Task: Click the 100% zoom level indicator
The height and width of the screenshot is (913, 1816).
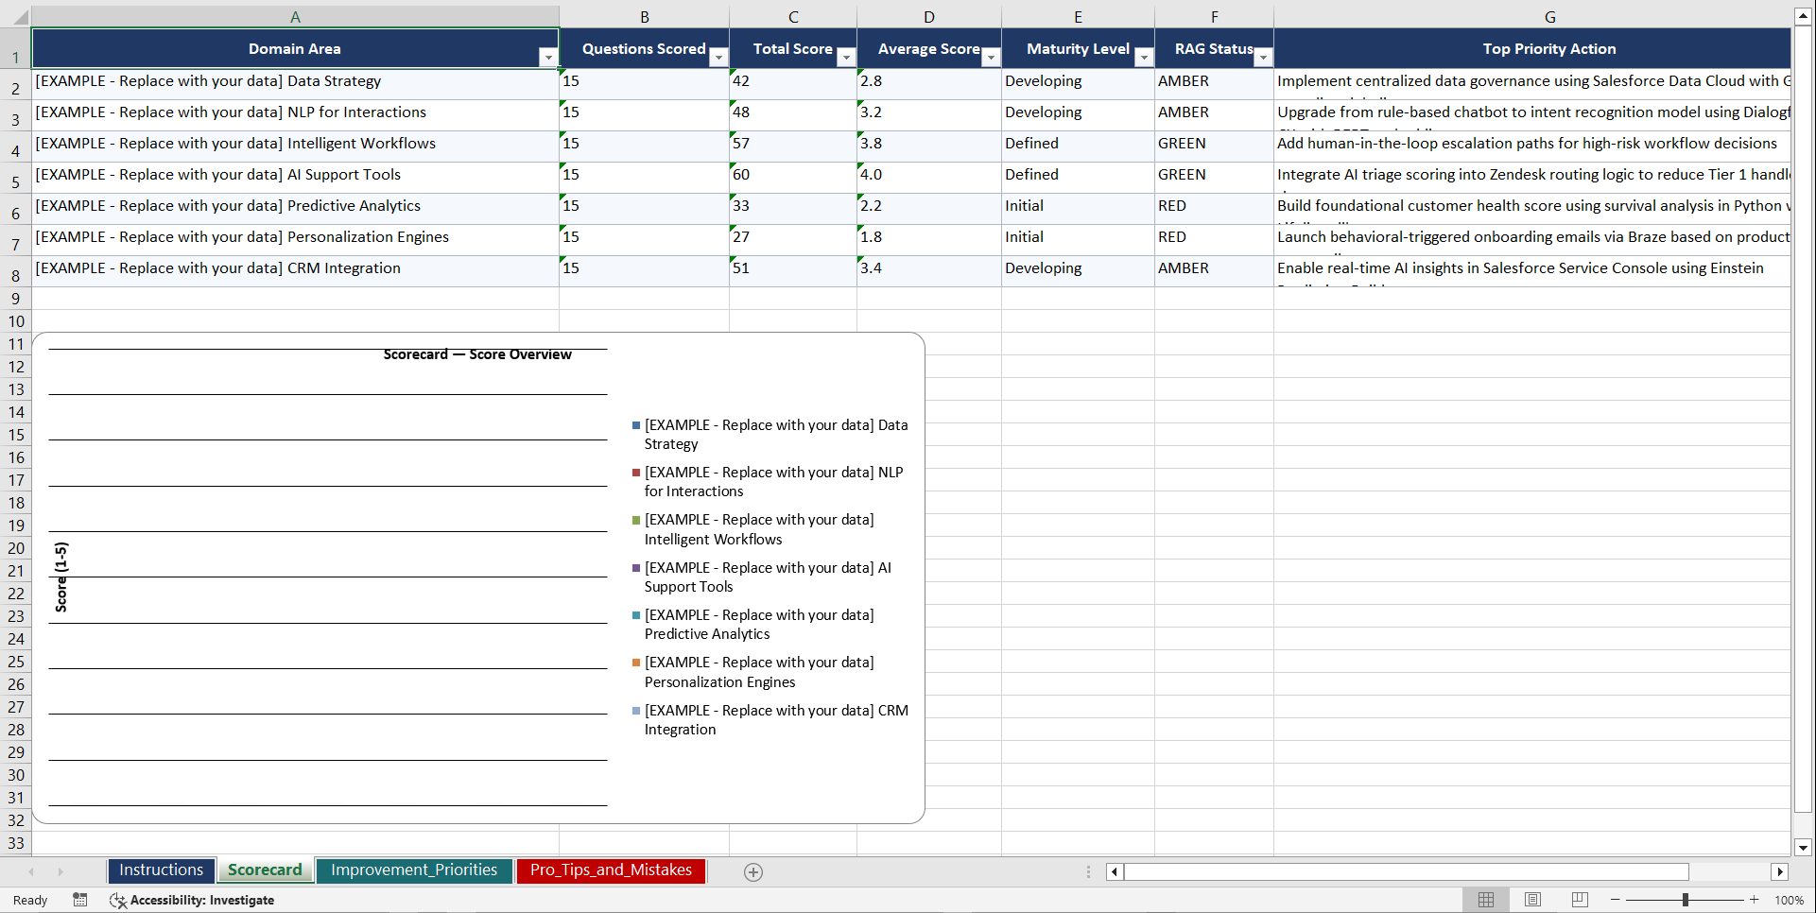Action: point(1789,900)
